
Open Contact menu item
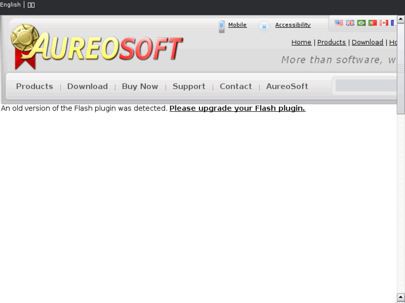point(236,86)
